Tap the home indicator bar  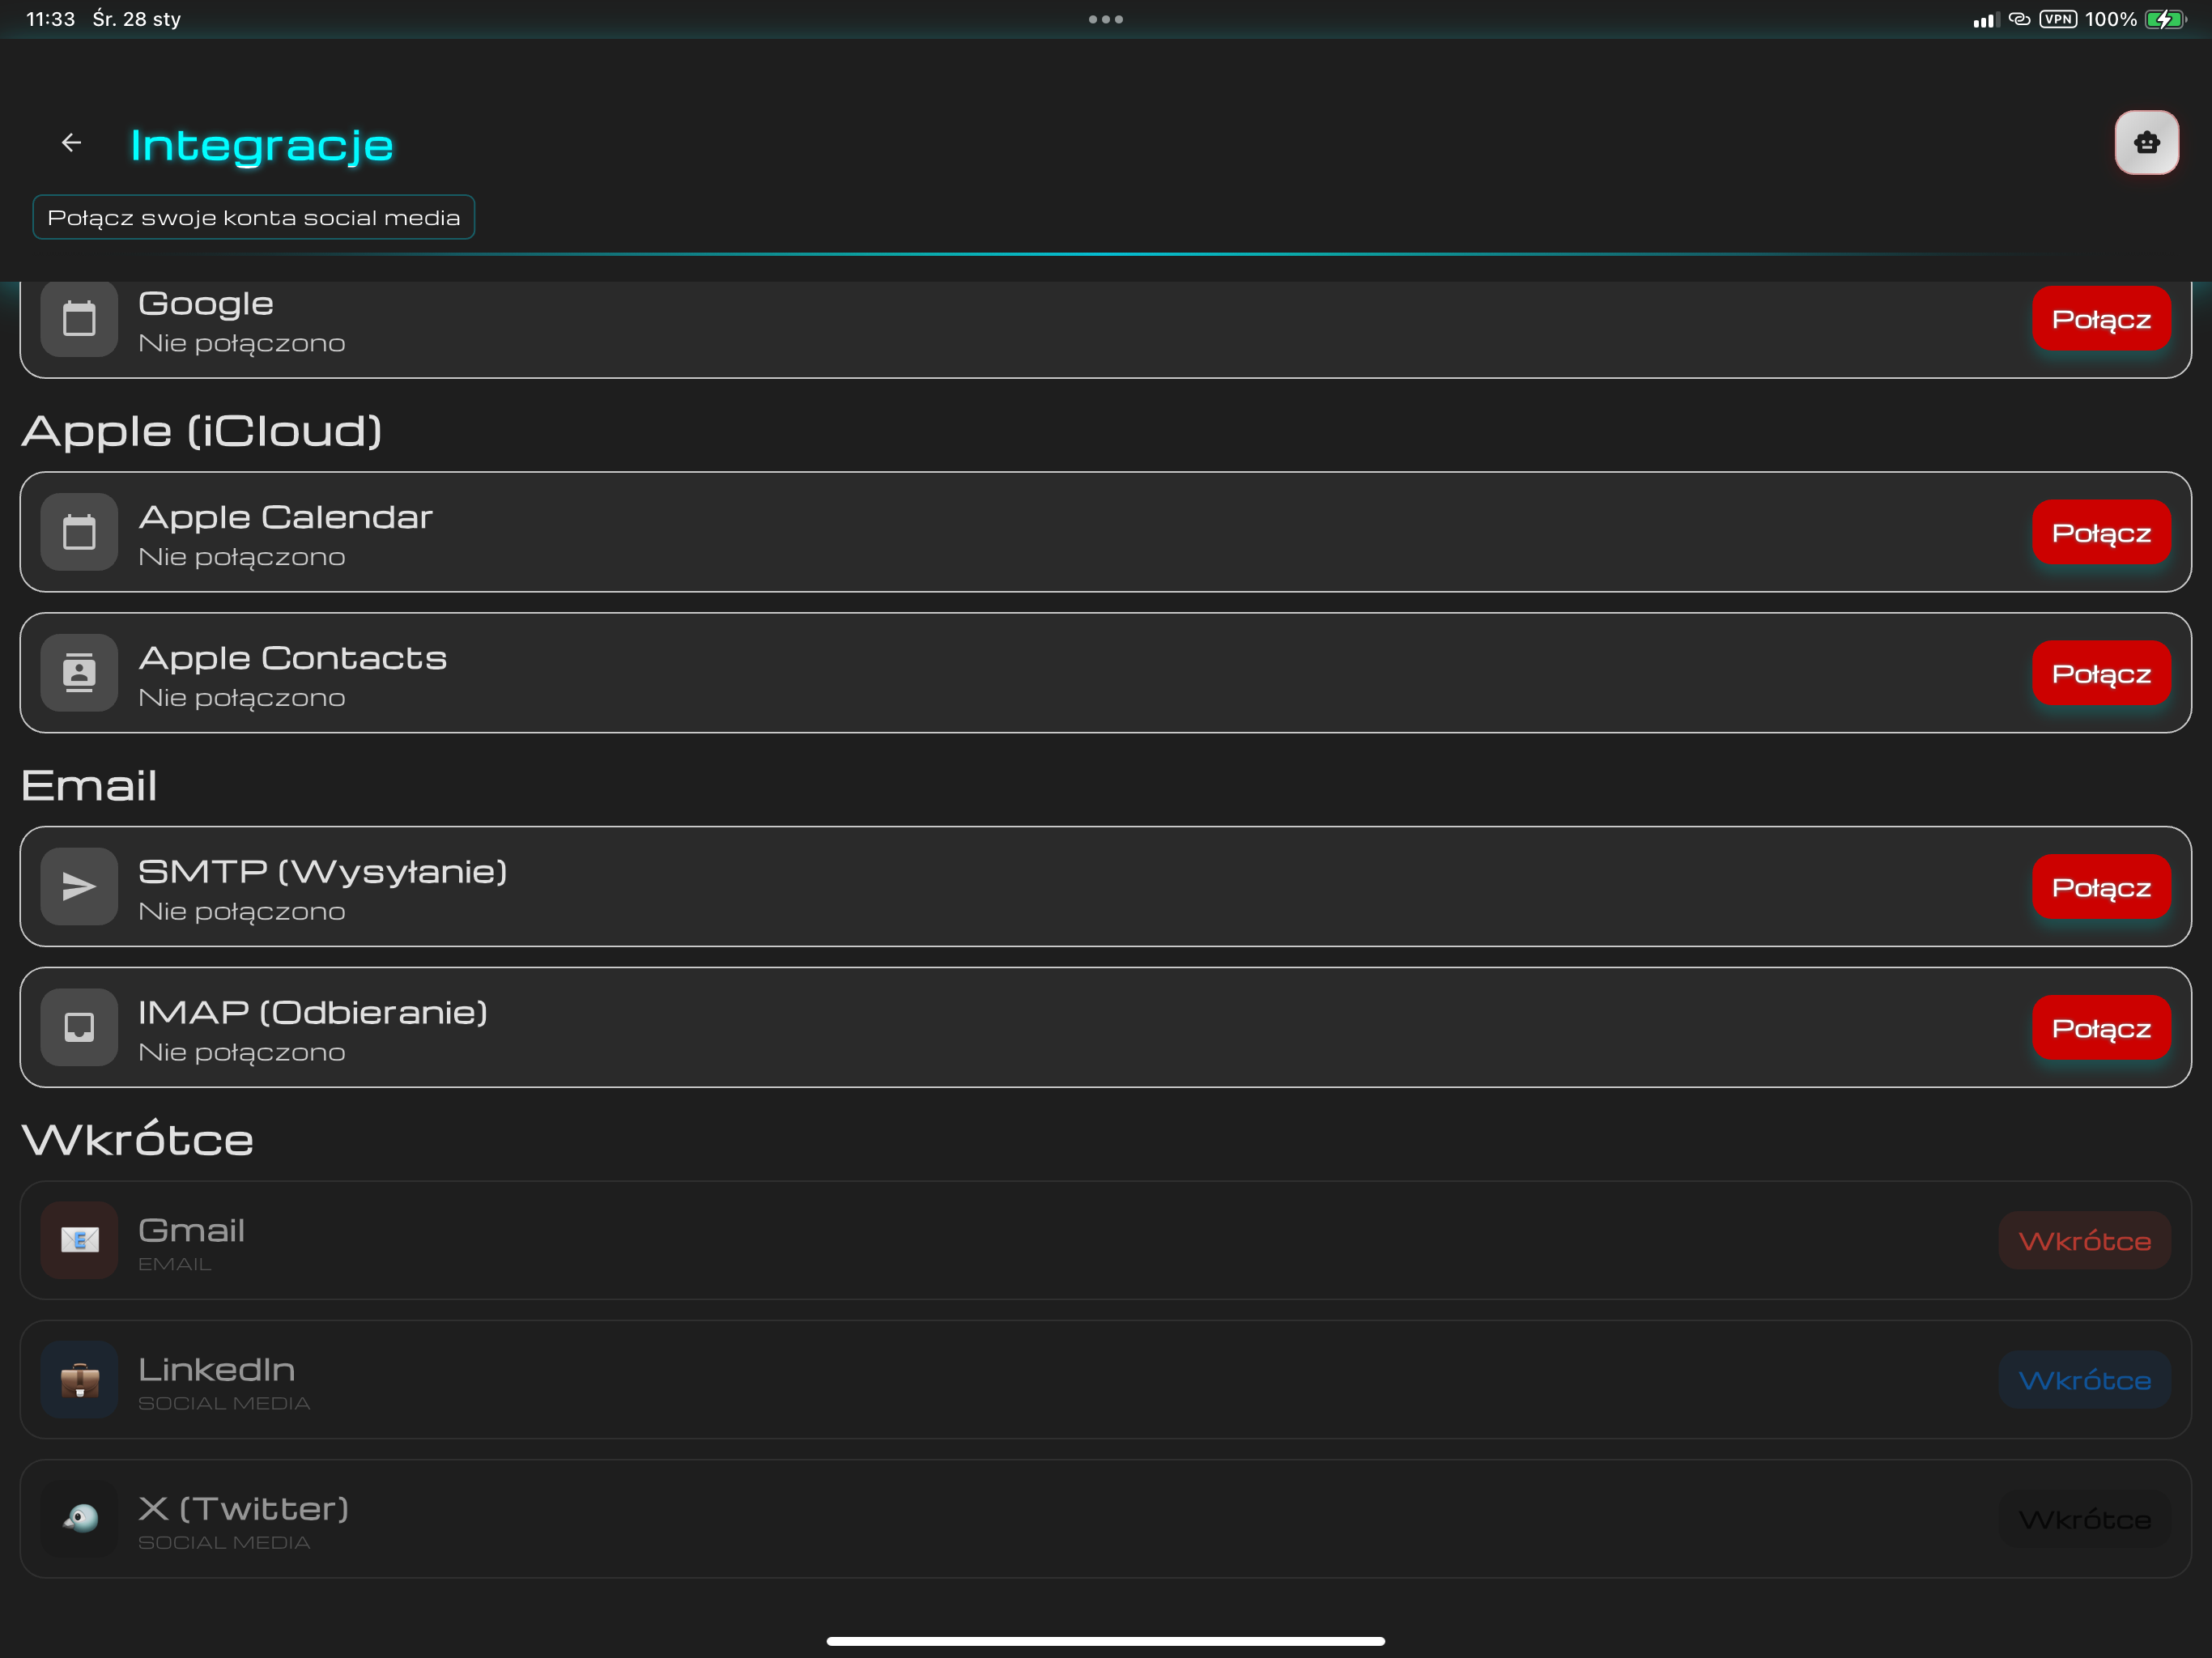pos(1106,1640)
